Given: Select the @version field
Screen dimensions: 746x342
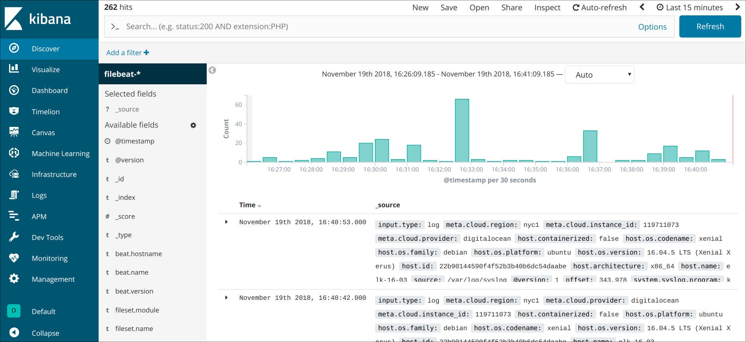Looking at the screenshot, I should 129,160.
